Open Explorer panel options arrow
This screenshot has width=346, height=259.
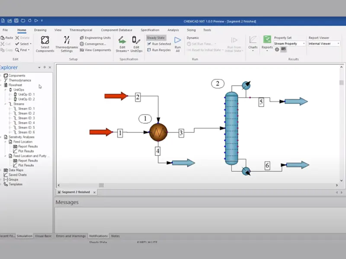[39, 67]
